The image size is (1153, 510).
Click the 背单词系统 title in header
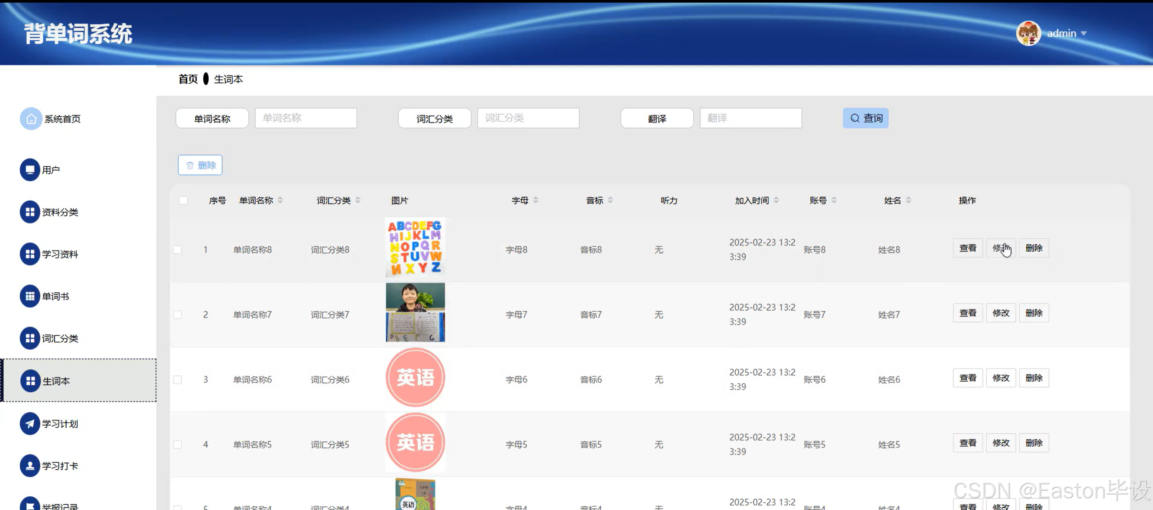click(x=78, y=34)
